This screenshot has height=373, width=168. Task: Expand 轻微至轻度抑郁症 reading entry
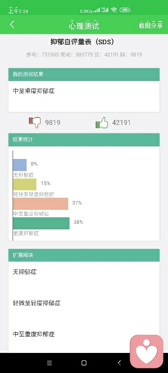84,303
